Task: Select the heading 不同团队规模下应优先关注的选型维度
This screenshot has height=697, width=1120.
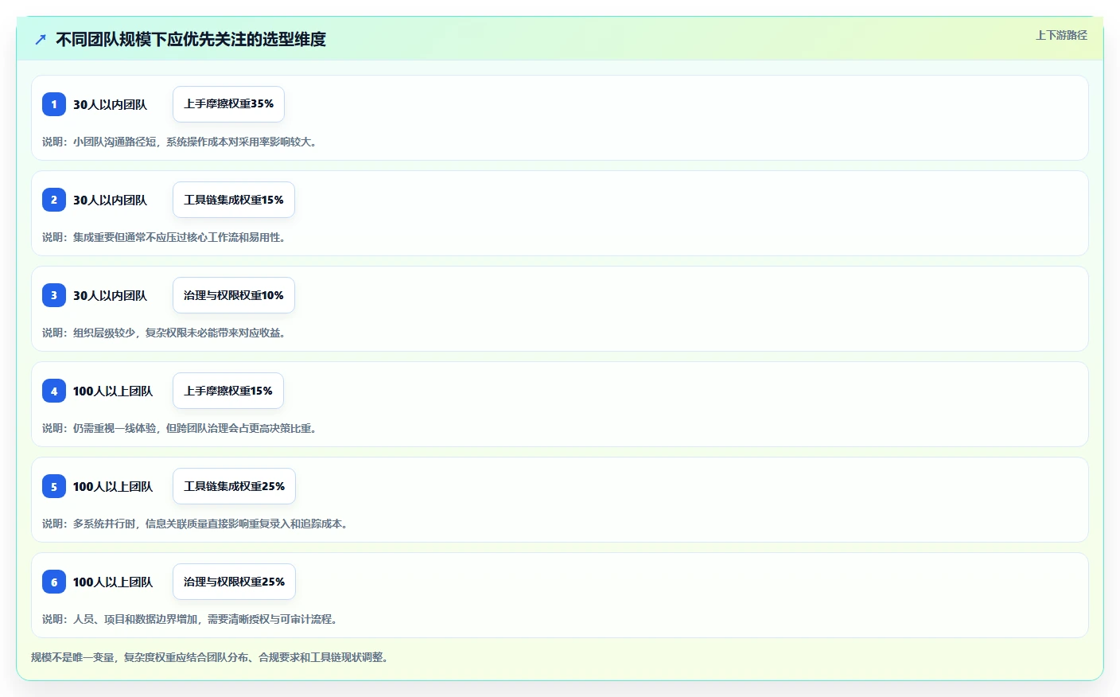Action: [191, 39]
